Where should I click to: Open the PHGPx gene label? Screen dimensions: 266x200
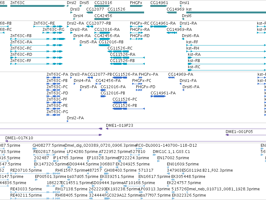[x=136, y=3]
